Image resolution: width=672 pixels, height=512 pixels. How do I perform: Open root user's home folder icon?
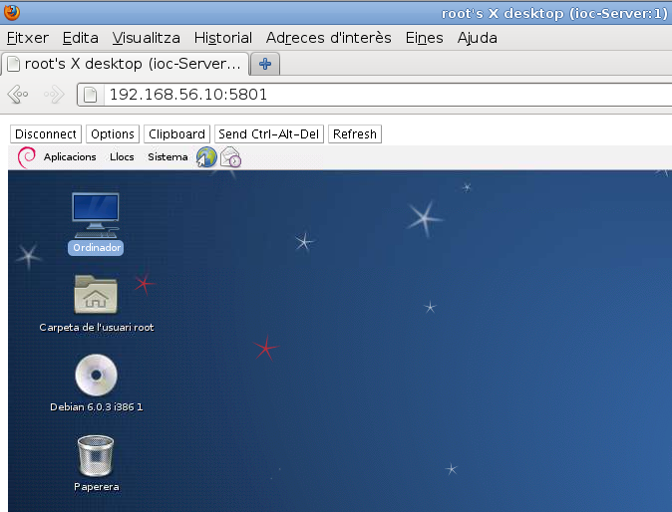(x=96, y=295)
